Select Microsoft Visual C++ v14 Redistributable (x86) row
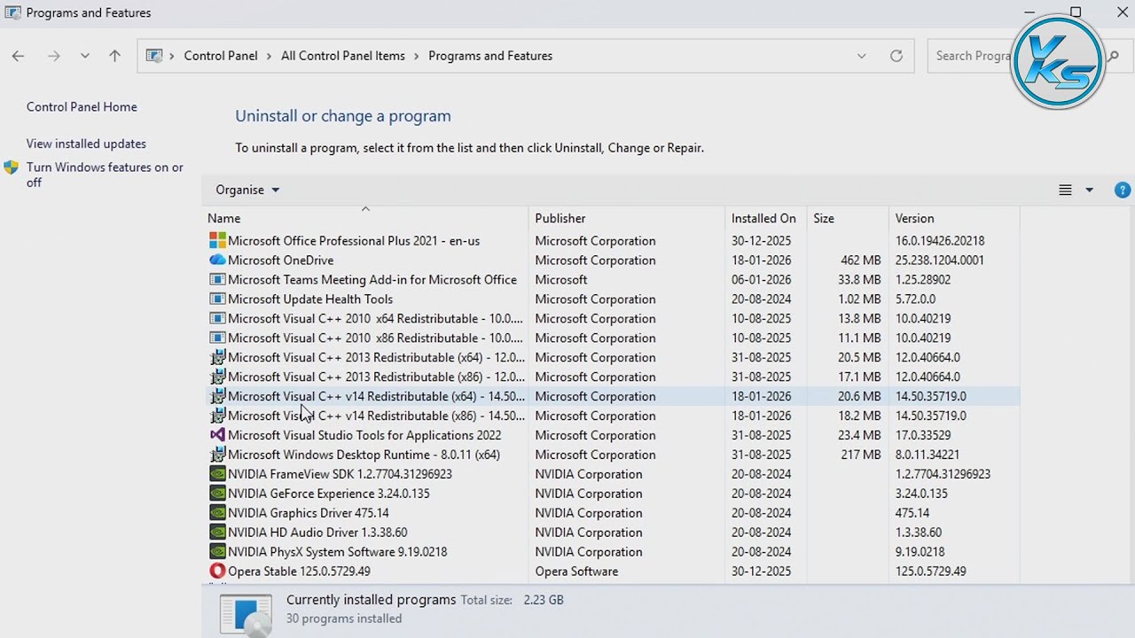Image resolution: width=1135 pixels, height=638 pixels. click(612, 416)
